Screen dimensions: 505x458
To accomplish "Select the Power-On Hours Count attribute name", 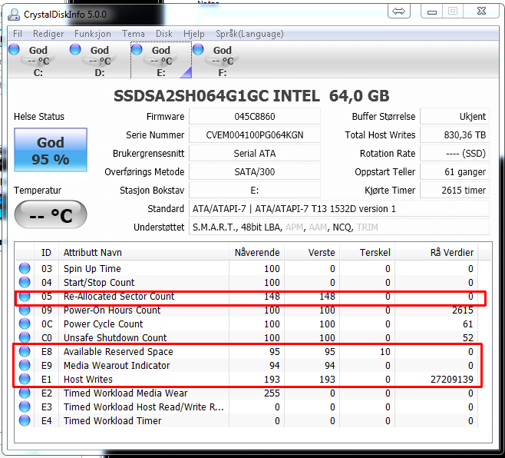I will tap(112, 310).
